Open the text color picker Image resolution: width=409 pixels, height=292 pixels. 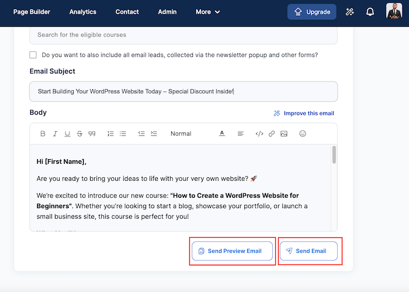[221, 134]
